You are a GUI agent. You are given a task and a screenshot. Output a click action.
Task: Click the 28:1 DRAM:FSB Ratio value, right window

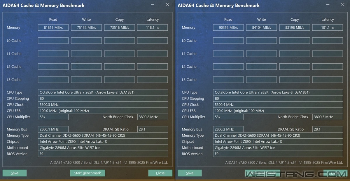[328, 129]
